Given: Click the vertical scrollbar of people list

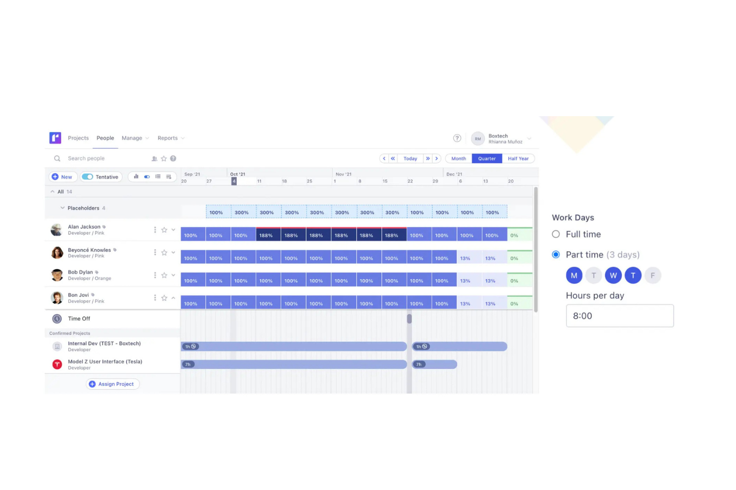Looking at the screenshot, I should coord(536,250).
